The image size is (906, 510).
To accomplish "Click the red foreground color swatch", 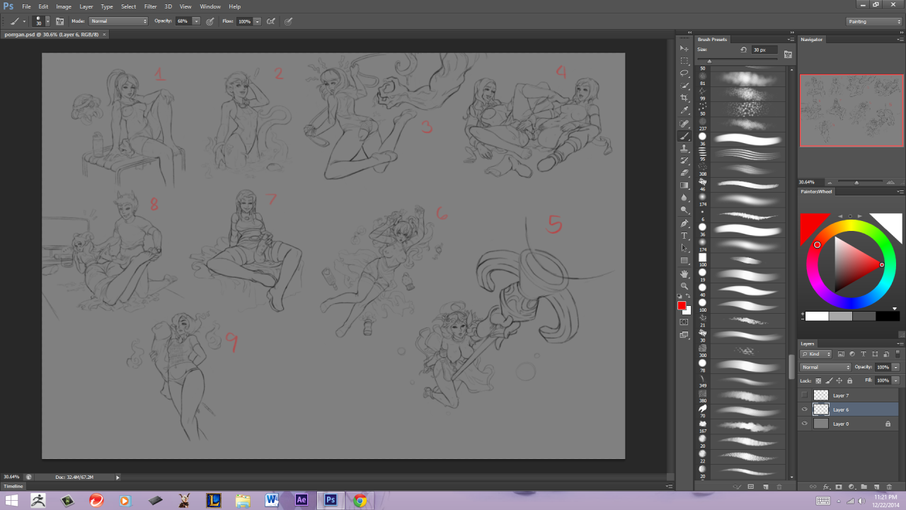I will (681, 305).
